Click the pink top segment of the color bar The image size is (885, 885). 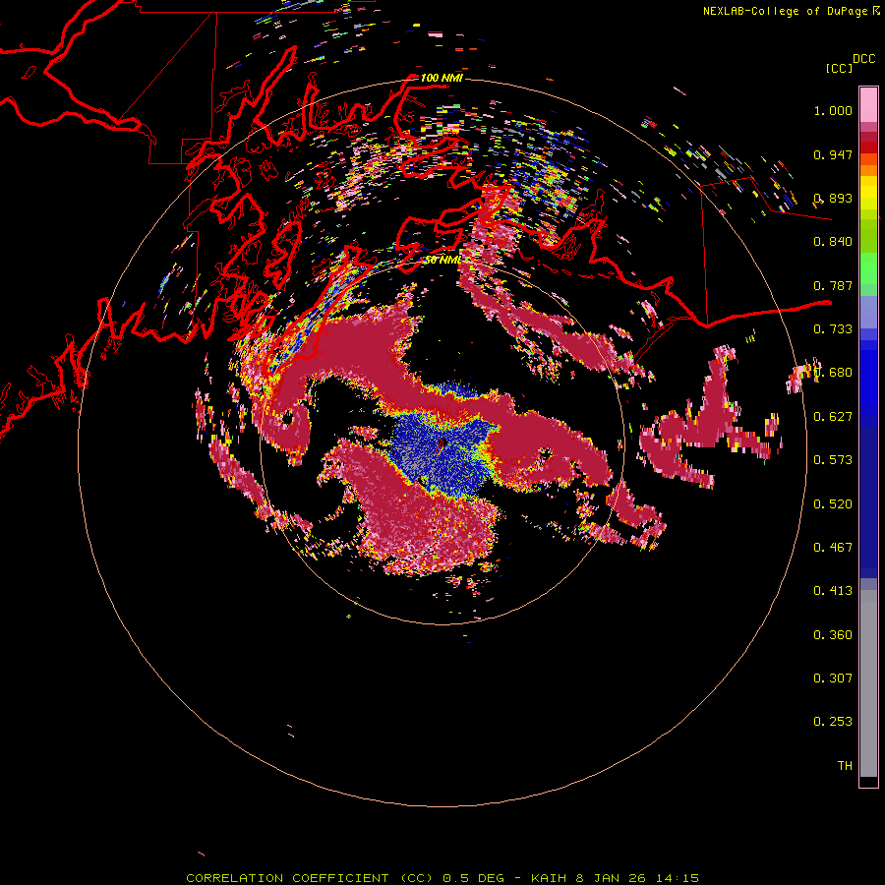pos(868,104)
